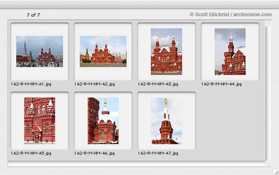Click the filename 1A2-R-M-HM-A2.jpg
Viewport: 279px width, 175px height.
pyautogui.click(x=94, y=84)
